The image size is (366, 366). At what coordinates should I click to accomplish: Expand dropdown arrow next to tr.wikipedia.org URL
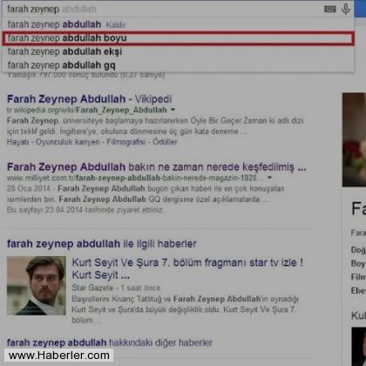pyautogui.click(x=173, y=110)
